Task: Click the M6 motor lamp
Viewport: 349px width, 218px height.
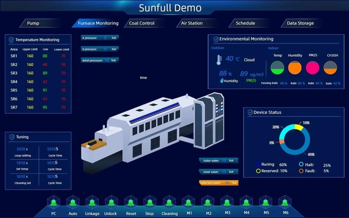Action: (x=285, y=202)
